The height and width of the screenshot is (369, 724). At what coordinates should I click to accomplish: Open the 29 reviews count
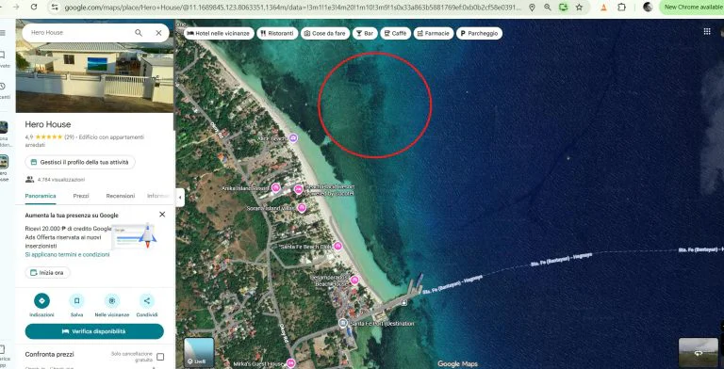point(69,137)
